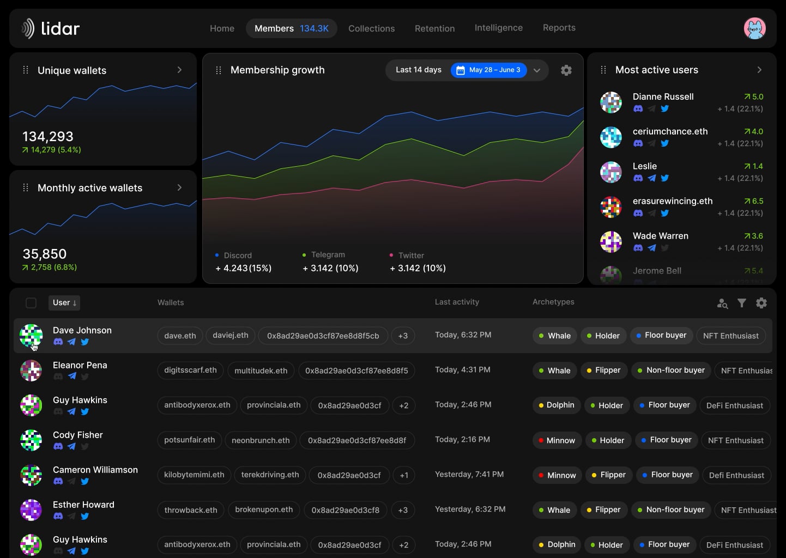Click the digitsscarf.eth wallet chip
The width and height of the screenshot is (786, 558).
click(190, 371)
